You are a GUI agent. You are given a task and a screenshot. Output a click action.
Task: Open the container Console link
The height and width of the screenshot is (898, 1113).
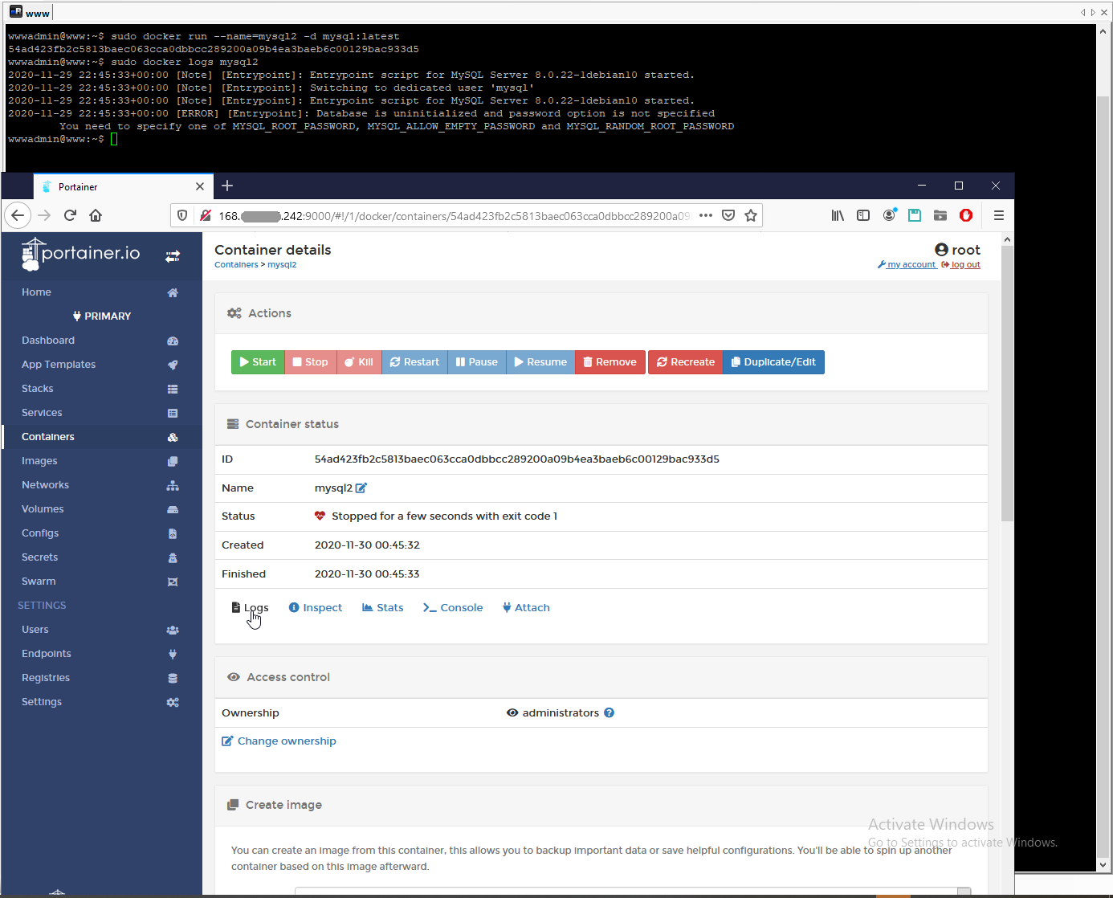(x=453, y=608)
